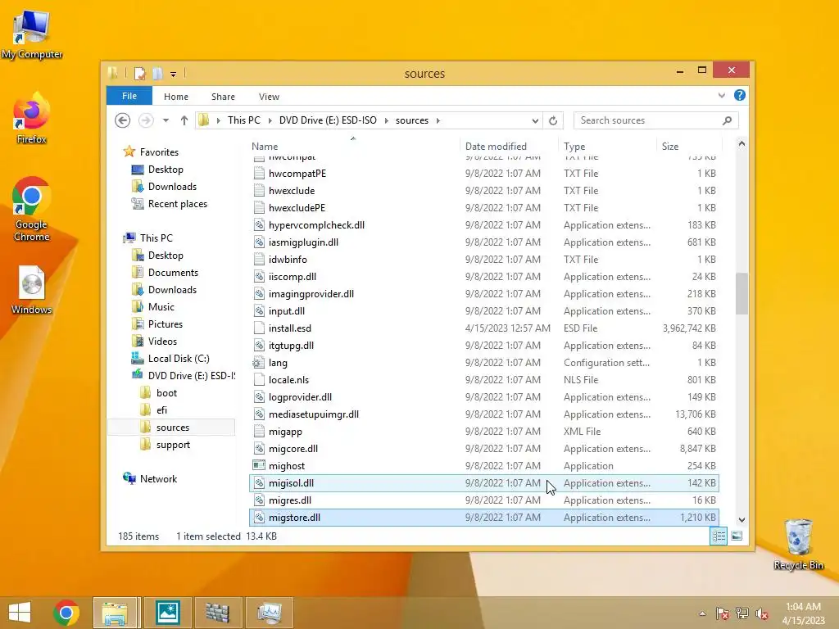Open the View ribbon tab

[x=269, y=97]
